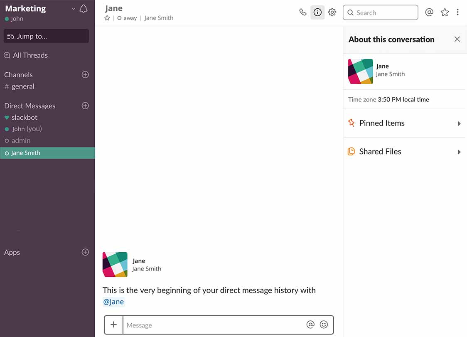Open the more options vertical dots
467x337 pixels.
pos(457,12)
